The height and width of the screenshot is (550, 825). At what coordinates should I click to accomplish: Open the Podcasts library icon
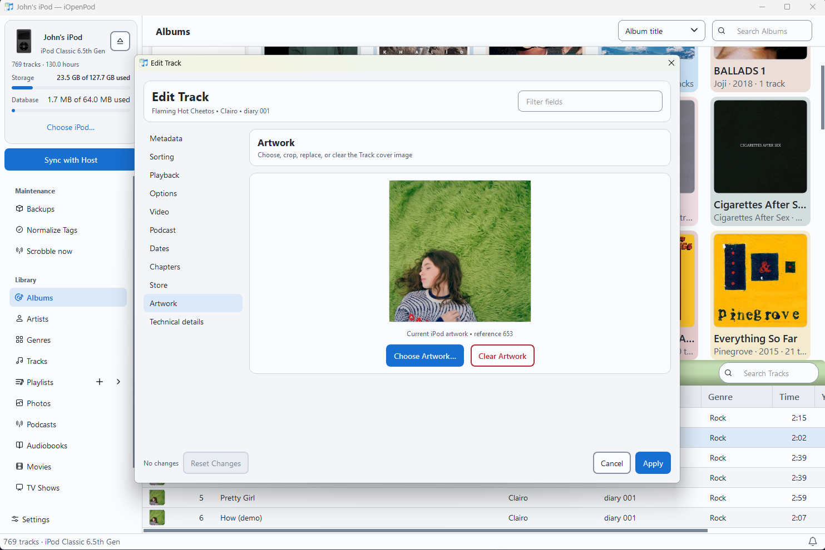pyautogui.click(x=19, y=424)
